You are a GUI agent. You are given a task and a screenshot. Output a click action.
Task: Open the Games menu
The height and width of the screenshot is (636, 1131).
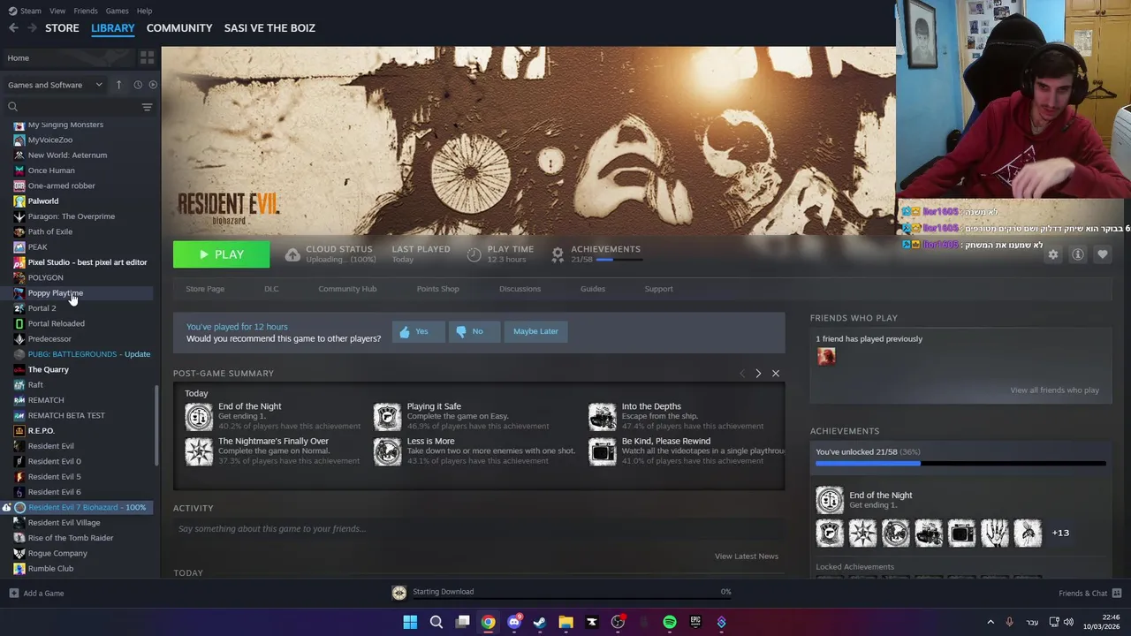[x=117, y=11]
